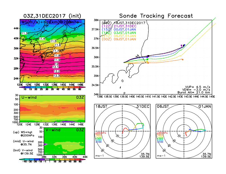Click the 12.1 height contour label

(x=55, y=67)
